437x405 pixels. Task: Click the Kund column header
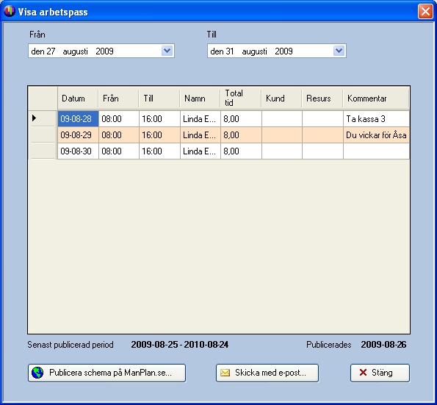(x=281, y=98)
